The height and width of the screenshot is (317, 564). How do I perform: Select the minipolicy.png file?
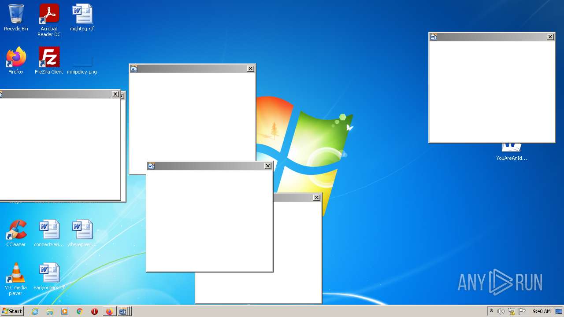point(82,64)
